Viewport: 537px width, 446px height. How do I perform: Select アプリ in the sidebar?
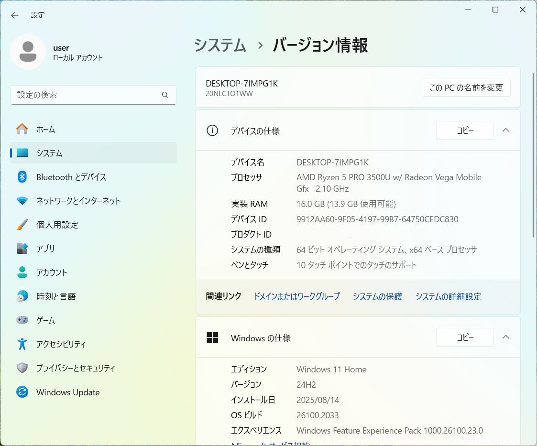45,249
